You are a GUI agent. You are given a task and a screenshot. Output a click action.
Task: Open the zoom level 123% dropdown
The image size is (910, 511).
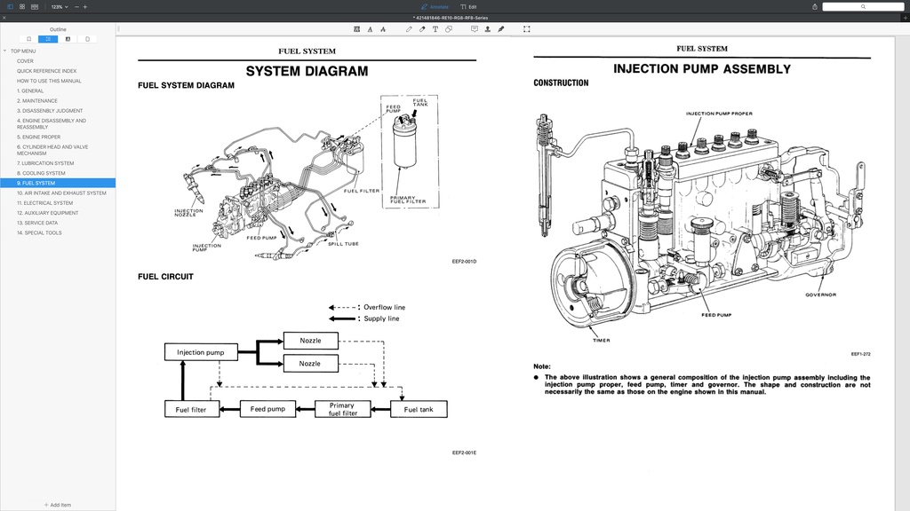click(58, 6)
